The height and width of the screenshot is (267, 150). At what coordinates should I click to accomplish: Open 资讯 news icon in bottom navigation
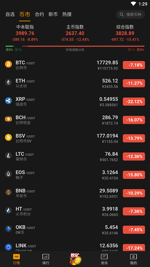tap(104, 257)
